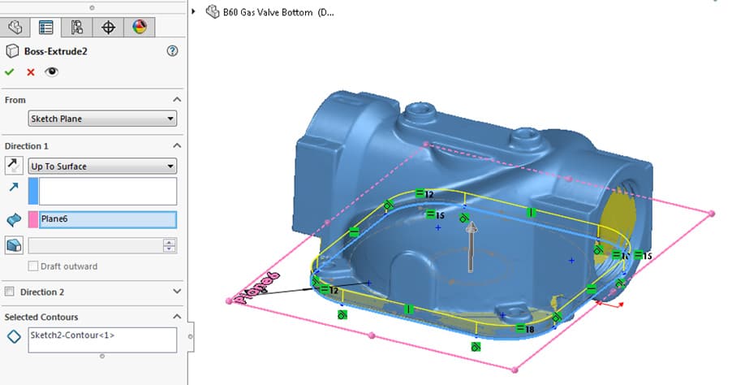Open the Sketch Plane start condition dropdown
The height and width of the screenshot is (385, 732).
tap(102, 119)
